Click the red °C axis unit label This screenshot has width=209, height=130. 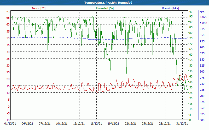click(8, 12)
